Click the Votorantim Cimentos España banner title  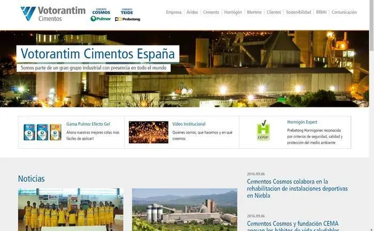click(98, 53)
